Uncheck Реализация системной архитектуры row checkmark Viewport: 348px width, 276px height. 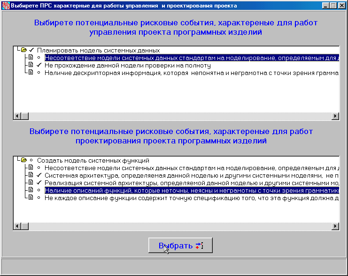(39, 183)
